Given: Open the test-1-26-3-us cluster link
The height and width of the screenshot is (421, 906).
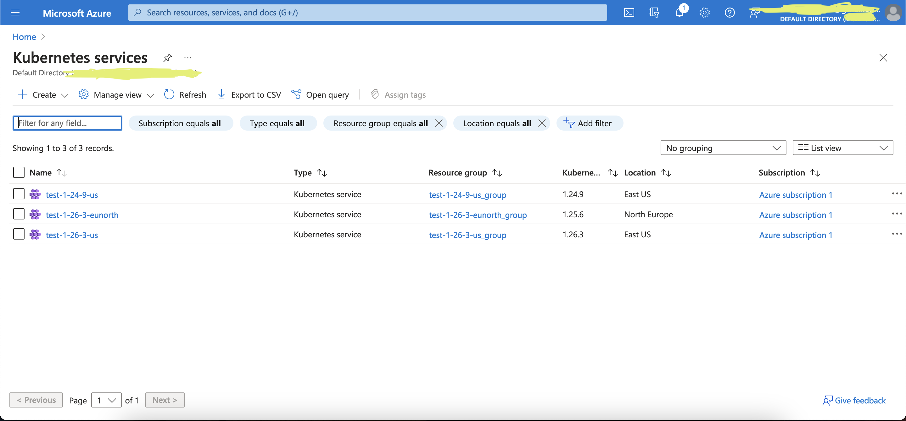Looking at the screenshot, I should (72, 235).
